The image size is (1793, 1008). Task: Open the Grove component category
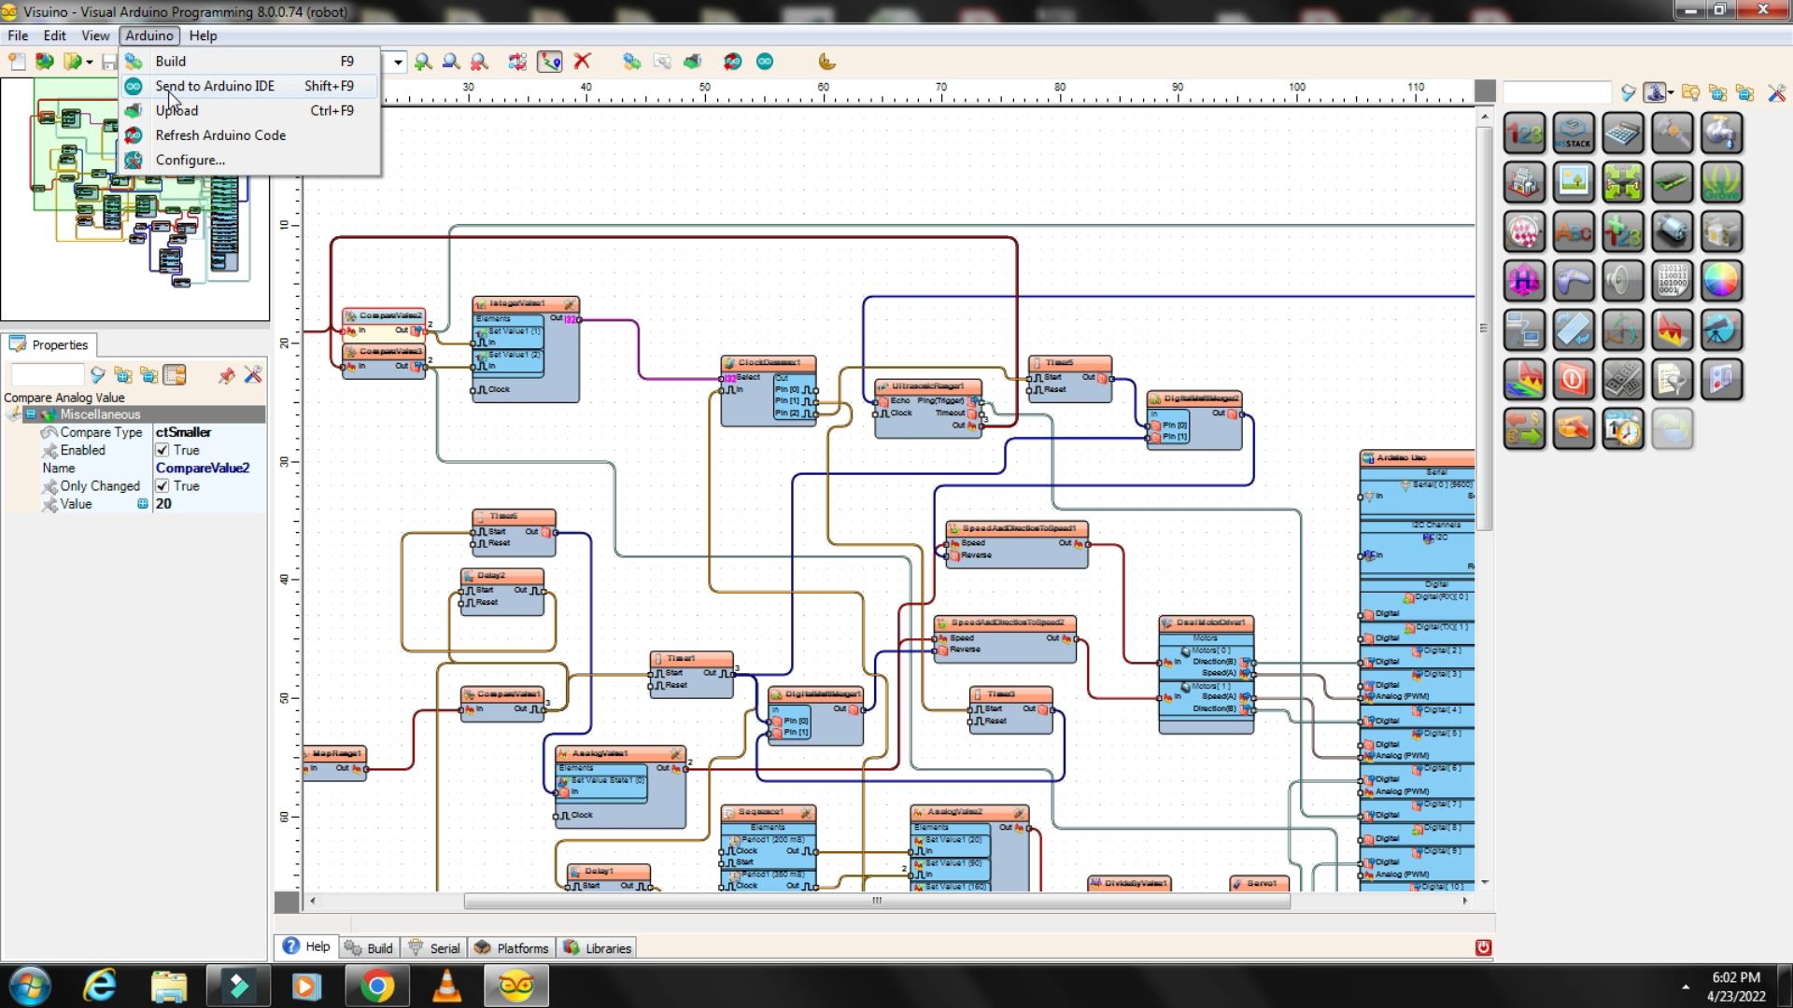coord(1722,182)
